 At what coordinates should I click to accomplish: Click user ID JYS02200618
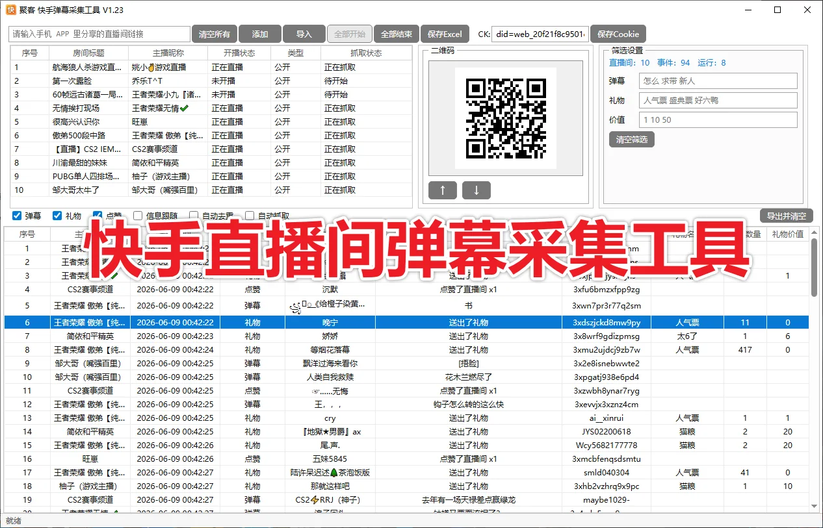[x=607, y=431]
